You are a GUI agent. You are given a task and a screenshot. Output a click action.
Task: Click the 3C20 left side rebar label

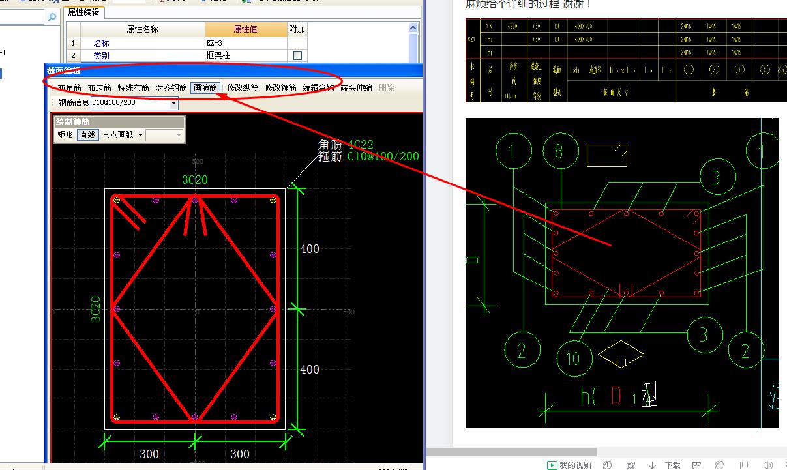pos(96,310)
